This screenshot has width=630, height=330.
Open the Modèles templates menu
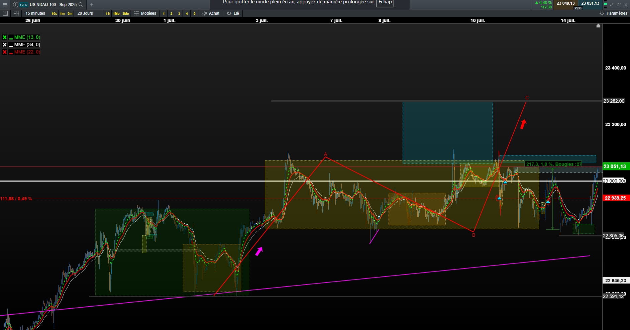click(145, 13)
